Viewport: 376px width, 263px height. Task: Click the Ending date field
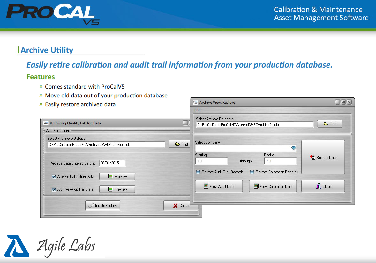280,161
